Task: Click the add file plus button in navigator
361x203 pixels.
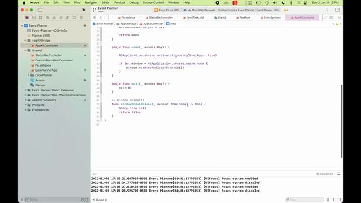Action: (x=22, y=200)
